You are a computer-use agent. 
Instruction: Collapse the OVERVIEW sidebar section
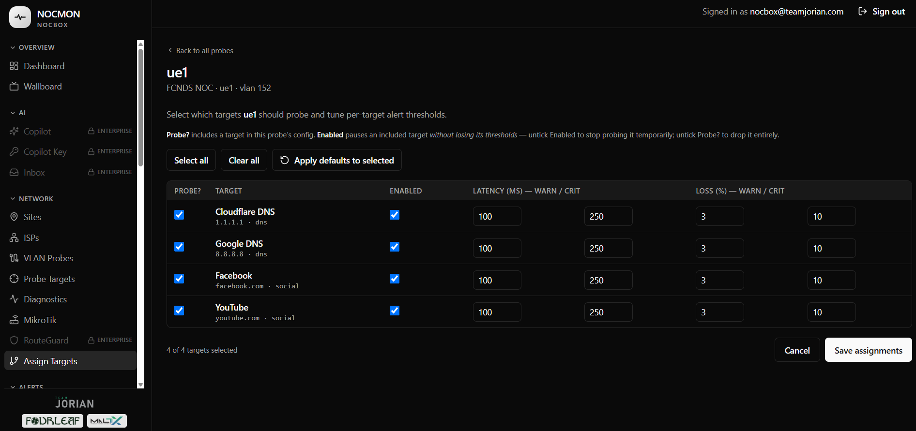(32, 47)
